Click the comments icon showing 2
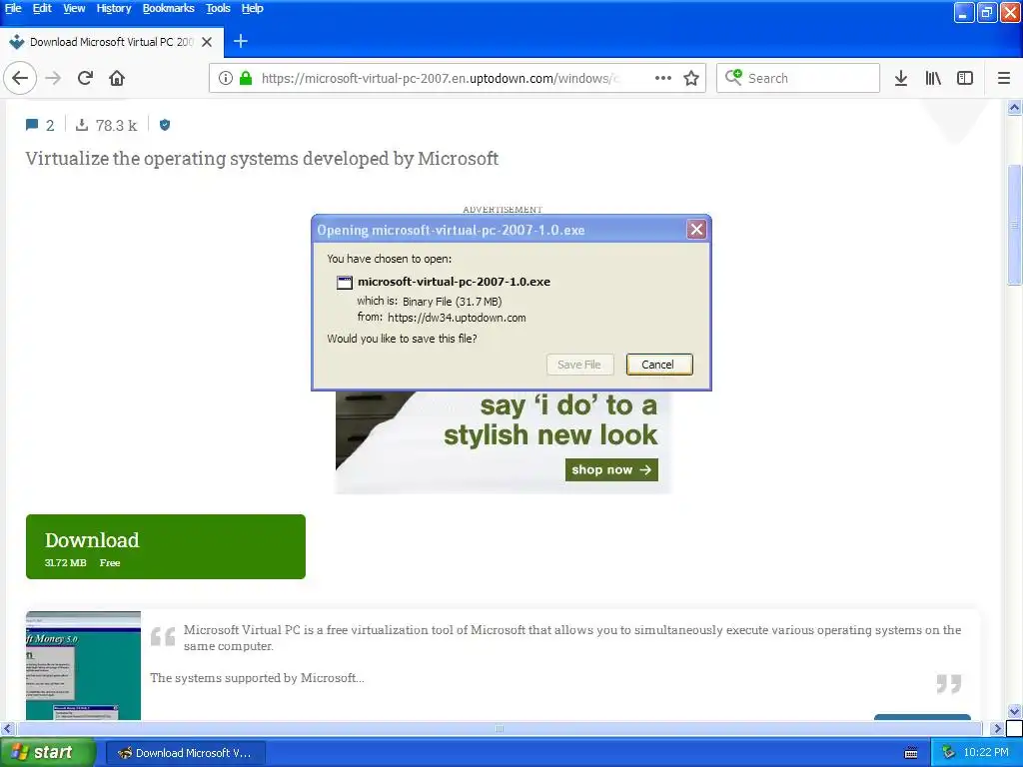Viewport: 1023px width, 767px height. (x=32, y=125)
